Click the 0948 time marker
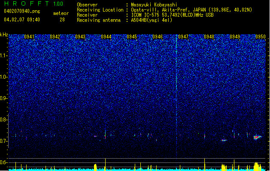The image size is (270, 171). pyautogui.click(x=209, y=37)
